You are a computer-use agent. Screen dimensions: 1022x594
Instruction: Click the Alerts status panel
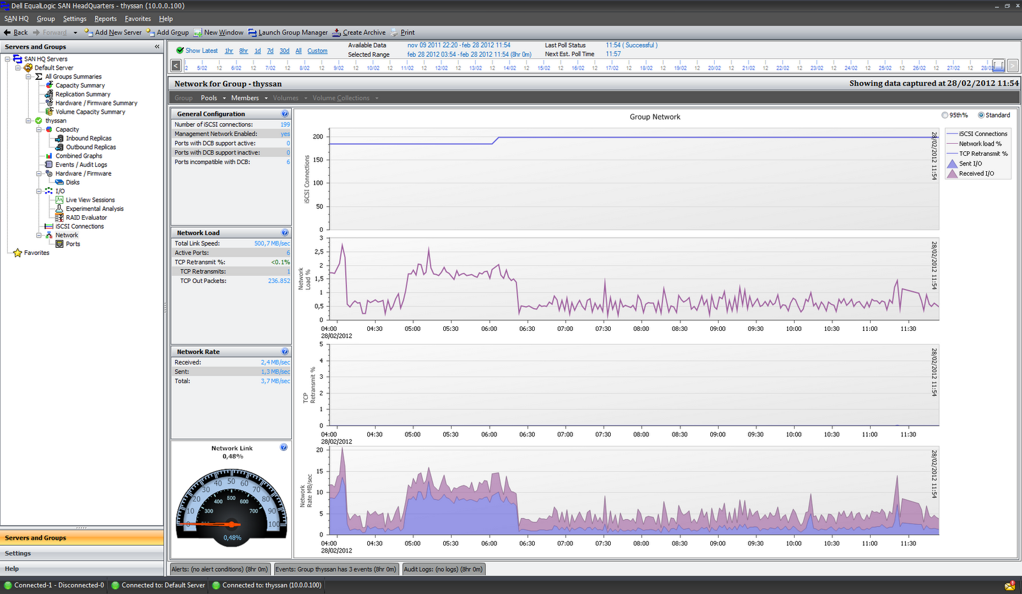[220, 569]
